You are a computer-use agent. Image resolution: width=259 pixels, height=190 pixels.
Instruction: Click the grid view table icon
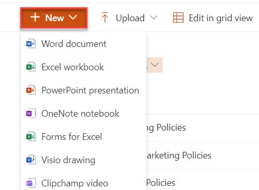point(178,18)
